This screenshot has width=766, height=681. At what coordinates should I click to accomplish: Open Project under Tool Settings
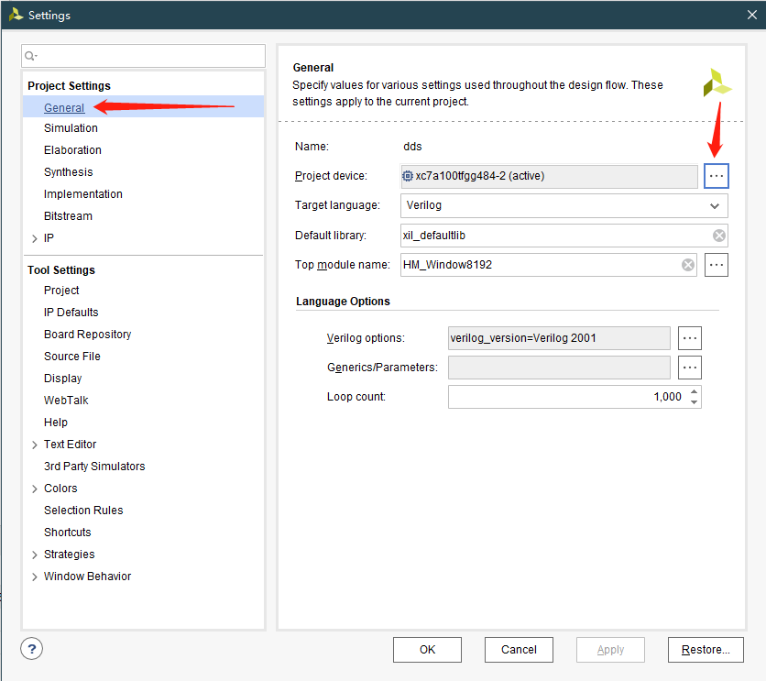61,291
